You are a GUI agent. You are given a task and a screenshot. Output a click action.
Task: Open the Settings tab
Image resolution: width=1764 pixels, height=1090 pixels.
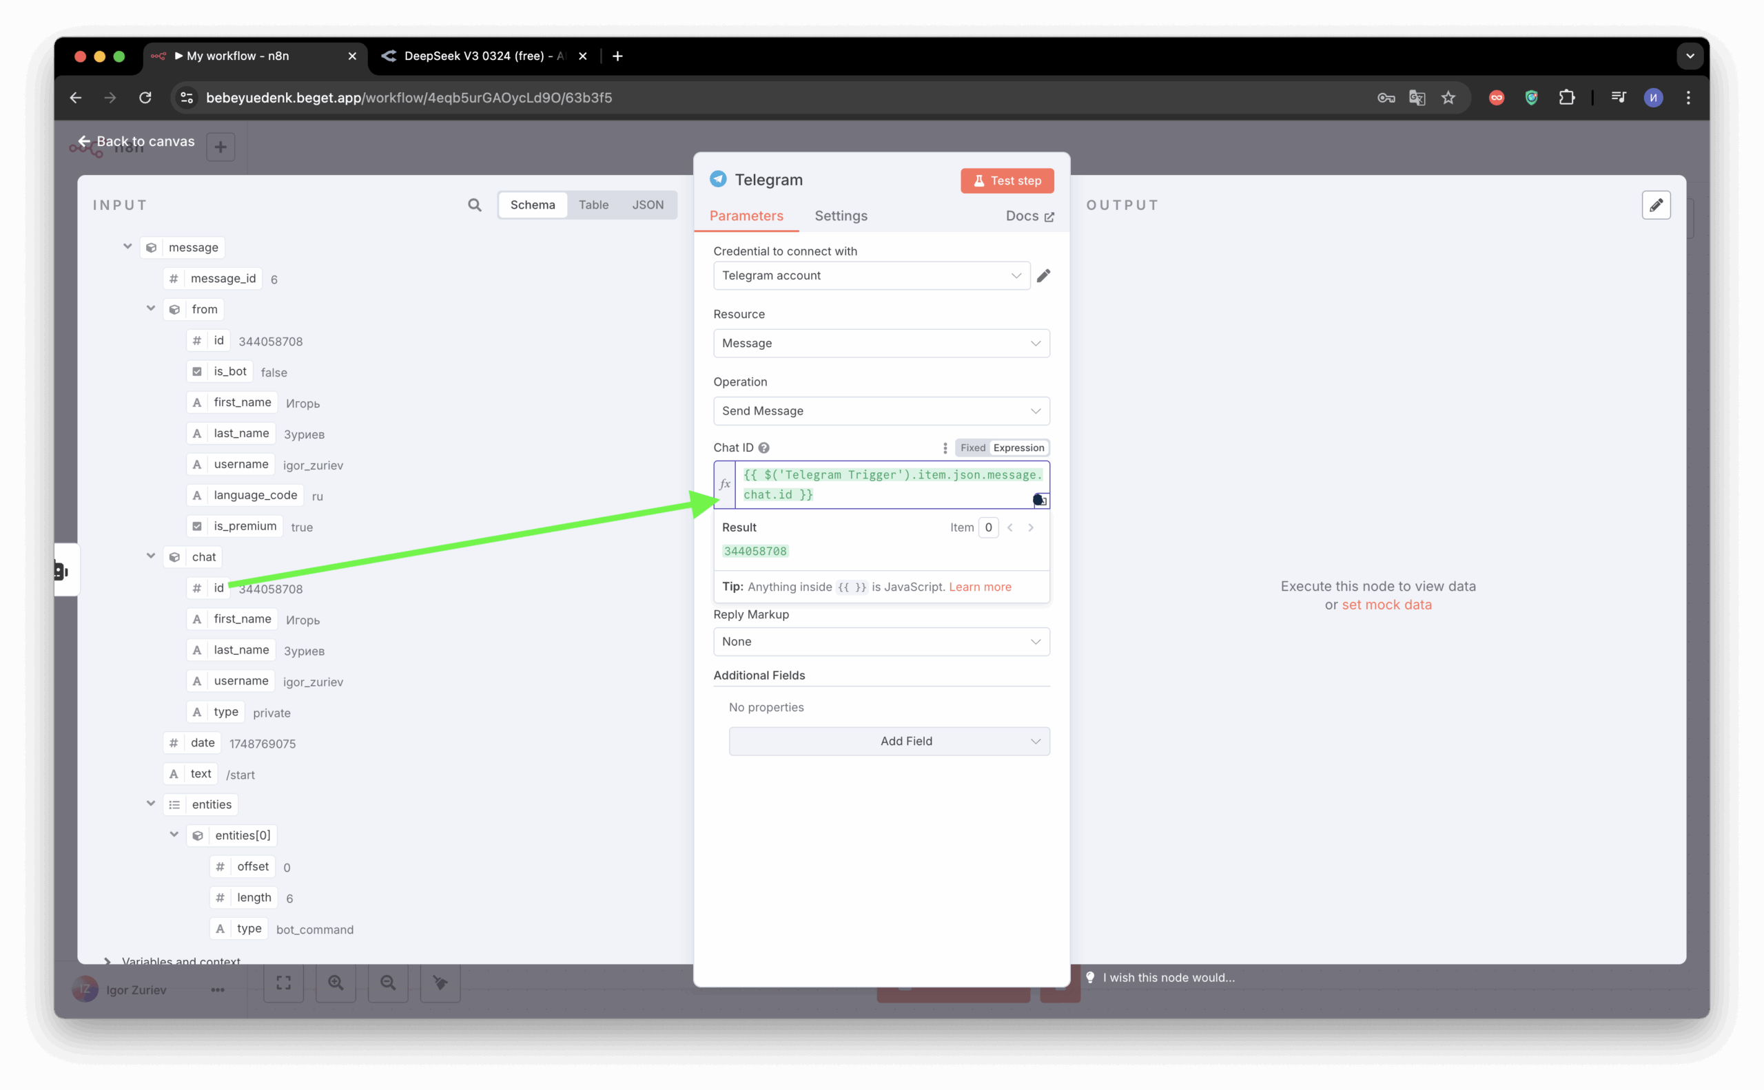pos(841,216)
